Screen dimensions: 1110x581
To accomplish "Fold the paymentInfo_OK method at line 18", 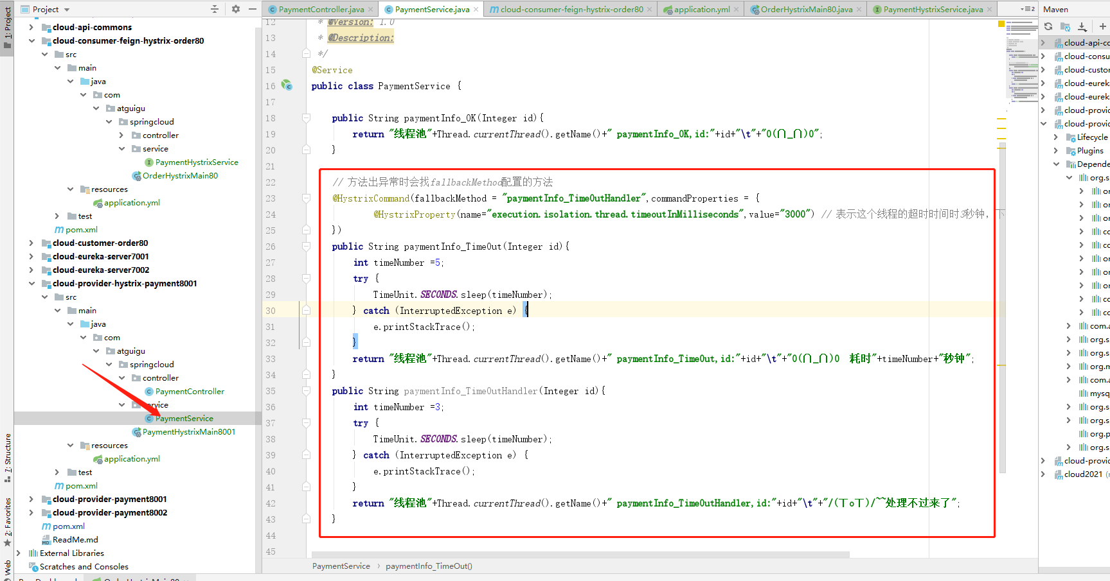I will [307, 118].
